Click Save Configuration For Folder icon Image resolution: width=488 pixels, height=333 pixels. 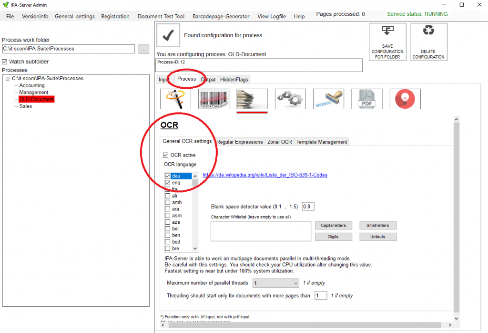(x=387, y=42)
